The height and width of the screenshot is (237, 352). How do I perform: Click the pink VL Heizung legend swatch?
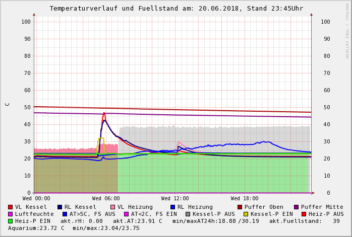[x=112, y=207]
